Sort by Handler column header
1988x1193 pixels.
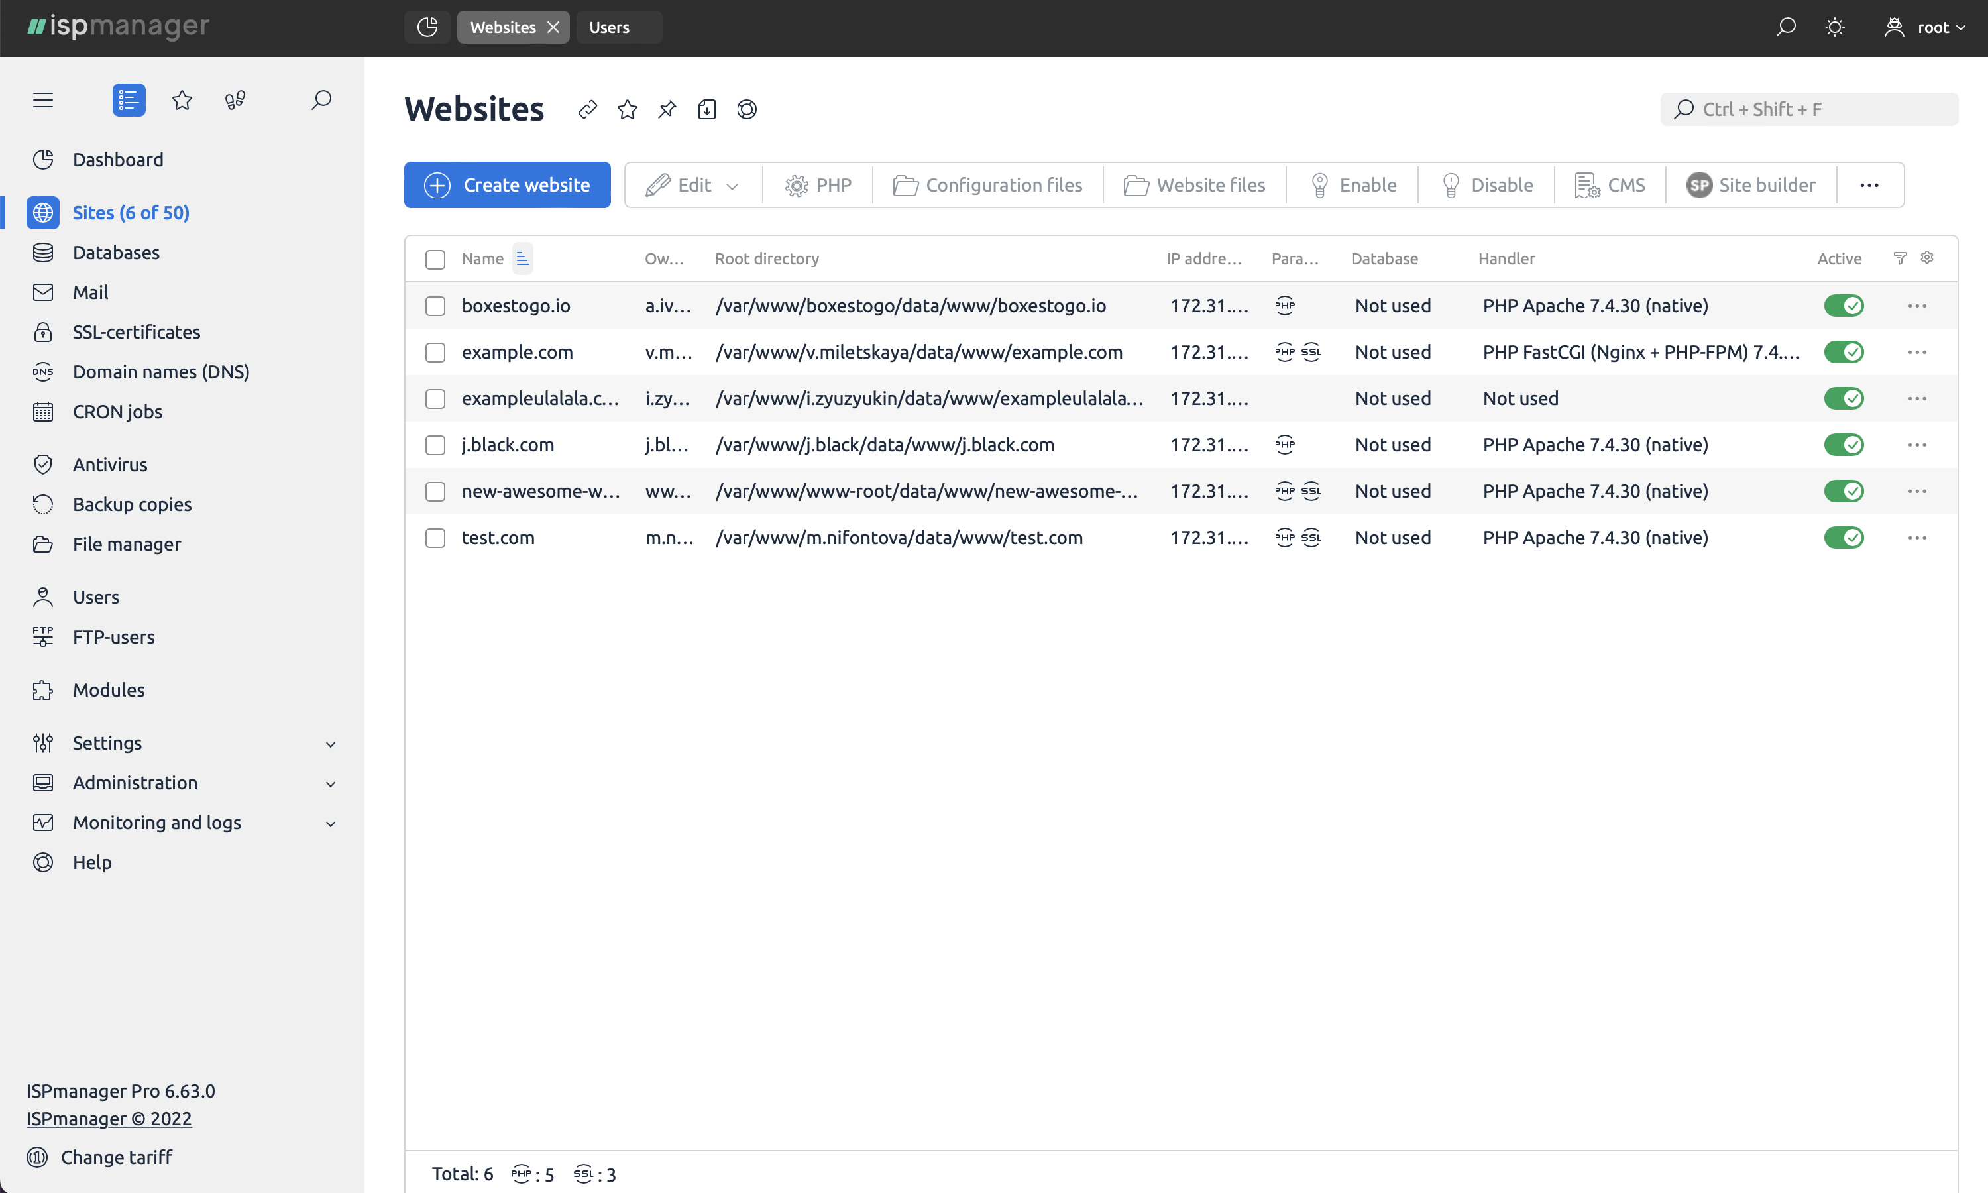pos(1507,259)
